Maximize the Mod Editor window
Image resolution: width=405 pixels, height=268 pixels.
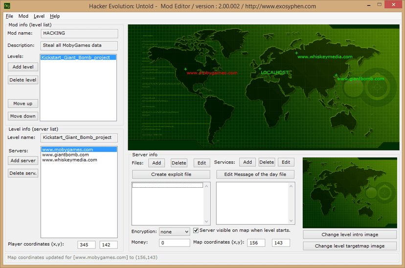click(379, 5)
